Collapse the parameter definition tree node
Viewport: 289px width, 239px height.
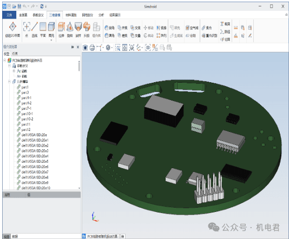click(9, 65)
